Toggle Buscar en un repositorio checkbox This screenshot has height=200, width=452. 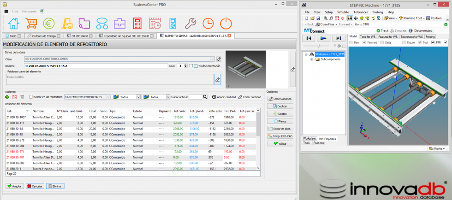31,97
